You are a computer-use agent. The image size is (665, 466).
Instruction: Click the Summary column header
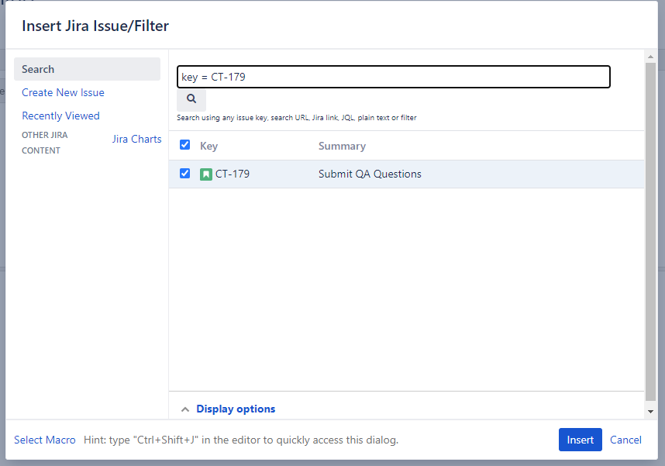342,146
